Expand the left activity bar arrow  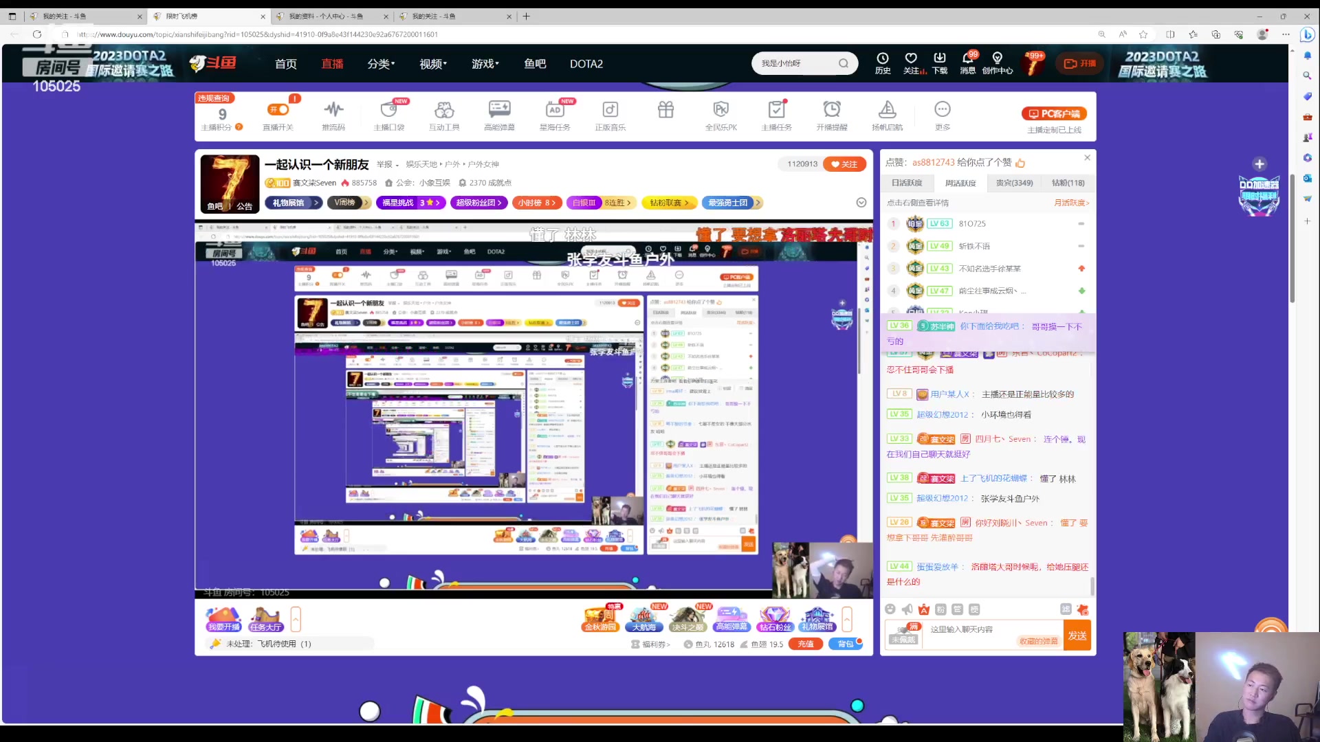tap(296, 619)
